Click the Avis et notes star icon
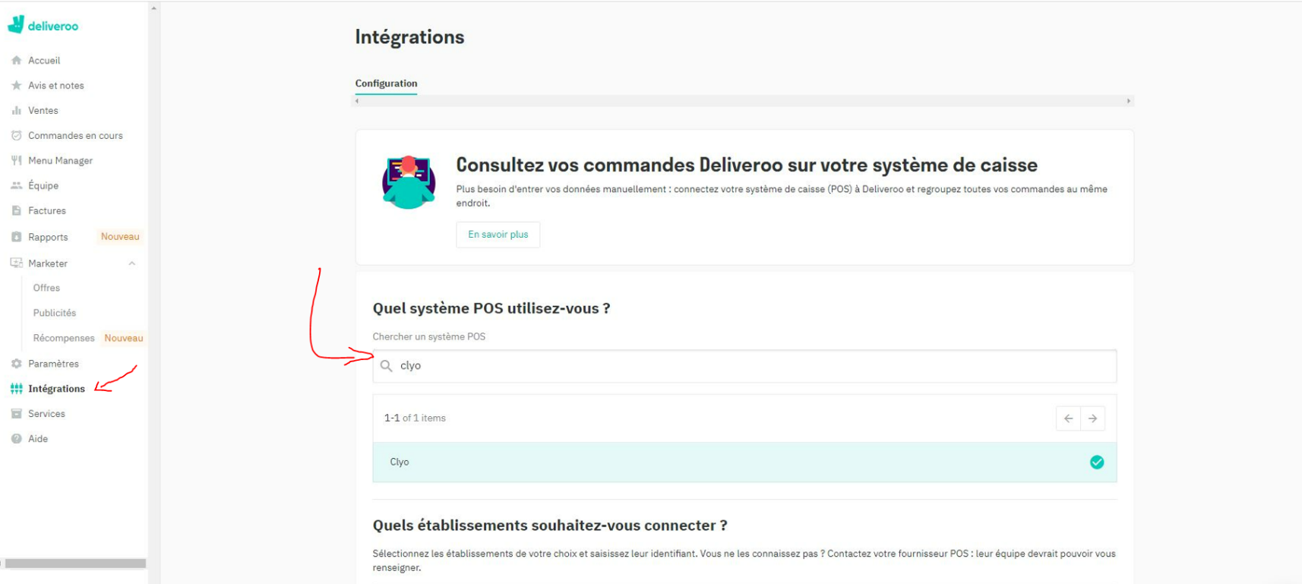 tap(16, 85)
